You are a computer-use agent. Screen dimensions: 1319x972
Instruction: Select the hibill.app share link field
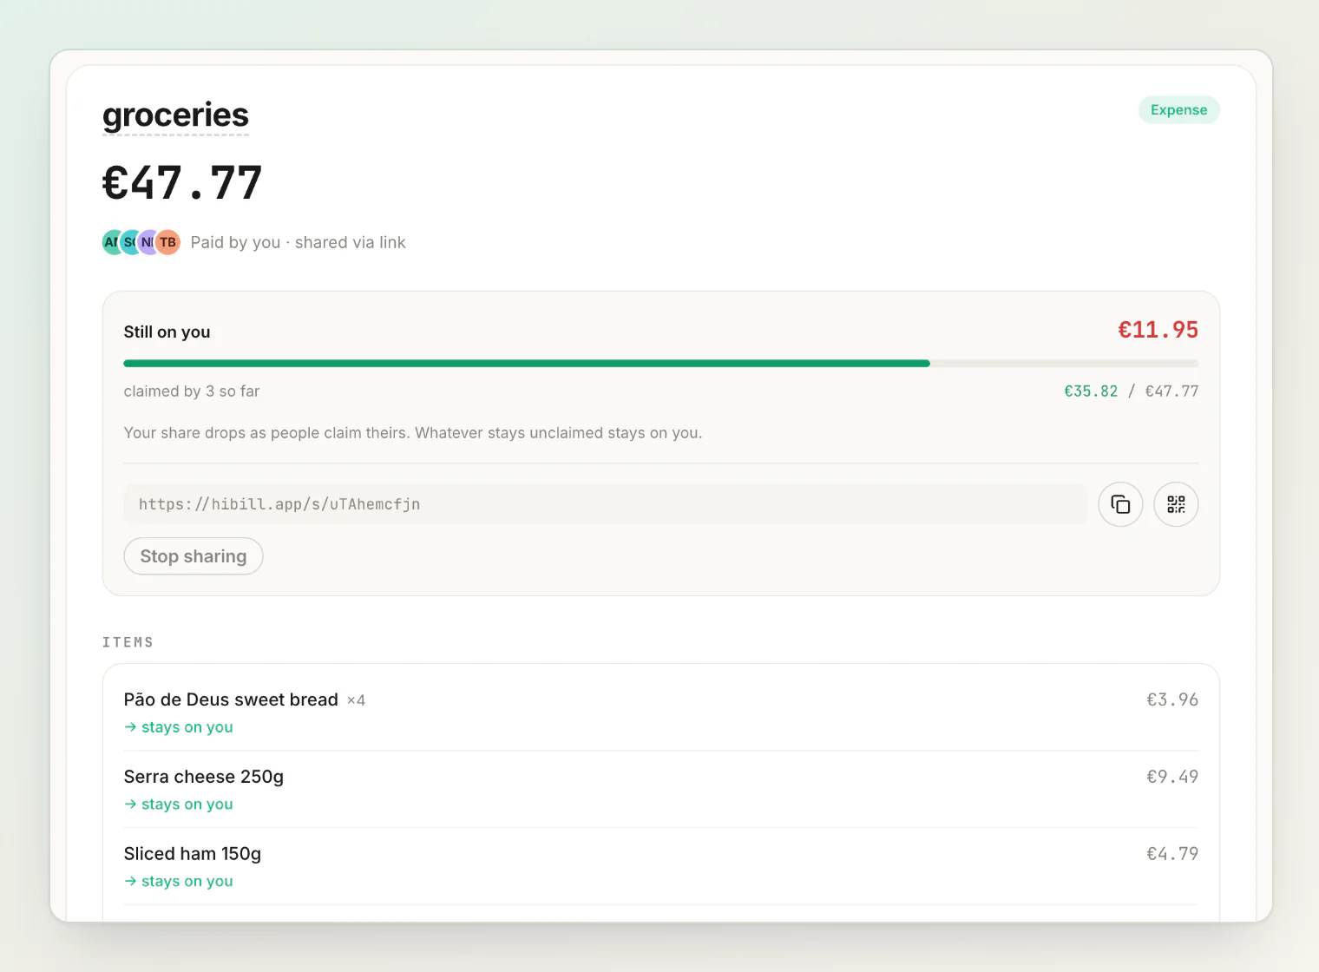point(605,504)
